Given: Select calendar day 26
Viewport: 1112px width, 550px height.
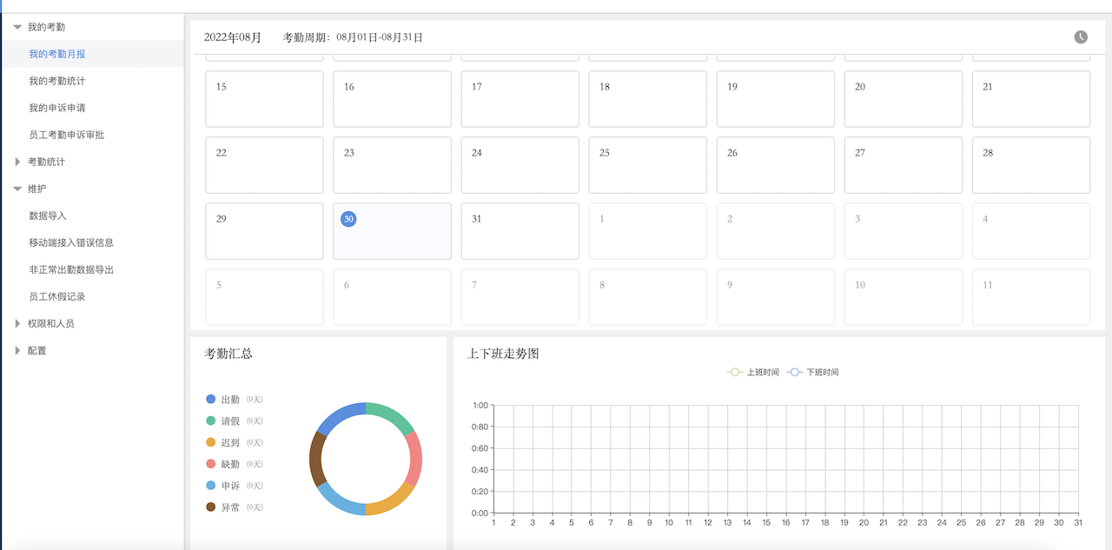Looking at the screenshot, I should click(775, 165).
